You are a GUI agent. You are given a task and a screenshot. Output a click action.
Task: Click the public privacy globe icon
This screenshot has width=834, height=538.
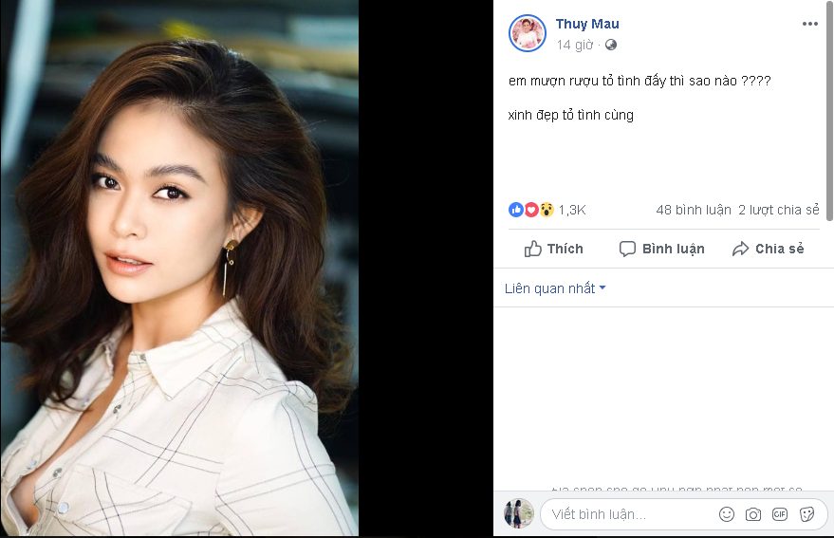click(x=611, y=45)
